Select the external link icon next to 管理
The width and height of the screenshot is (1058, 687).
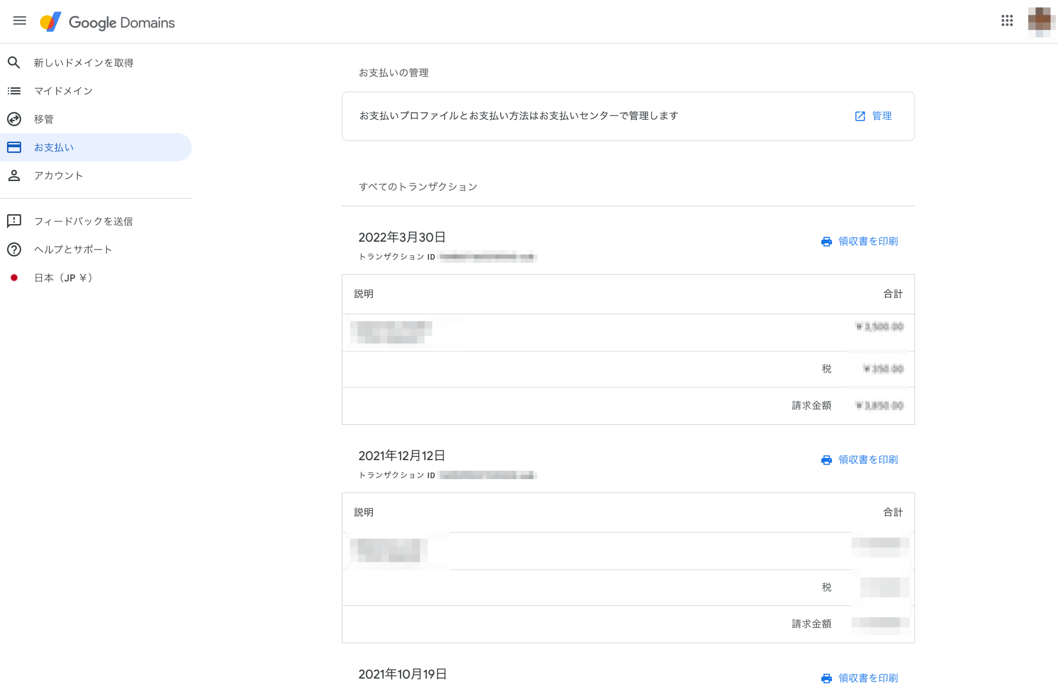(860, 115)
